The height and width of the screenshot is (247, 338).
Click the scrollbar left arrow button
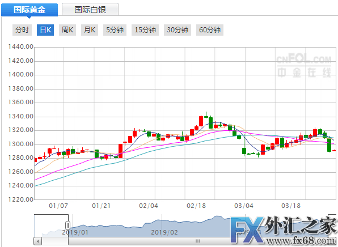point(38,241)
